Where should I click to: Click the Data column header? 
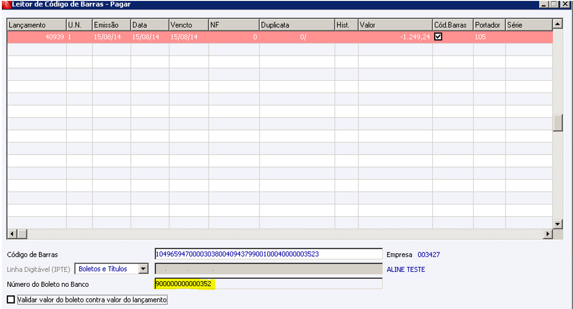150,25
